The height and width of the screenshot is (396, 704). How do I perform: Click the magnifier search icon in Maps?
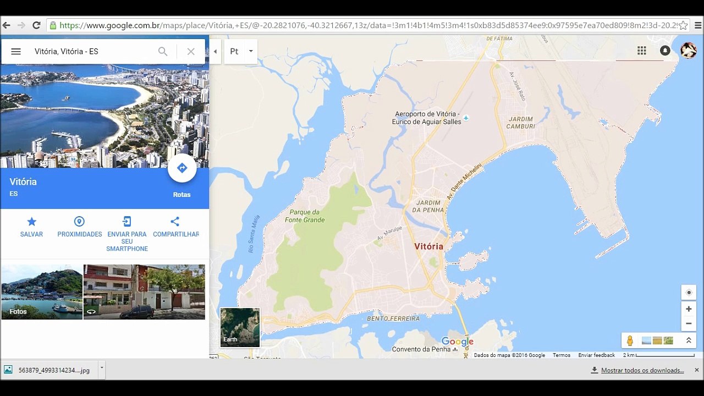(x=163, y=51)
